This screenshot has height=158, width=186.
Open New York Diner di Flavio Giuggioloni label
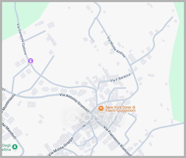pyautogui.click(x=120, y=109)
